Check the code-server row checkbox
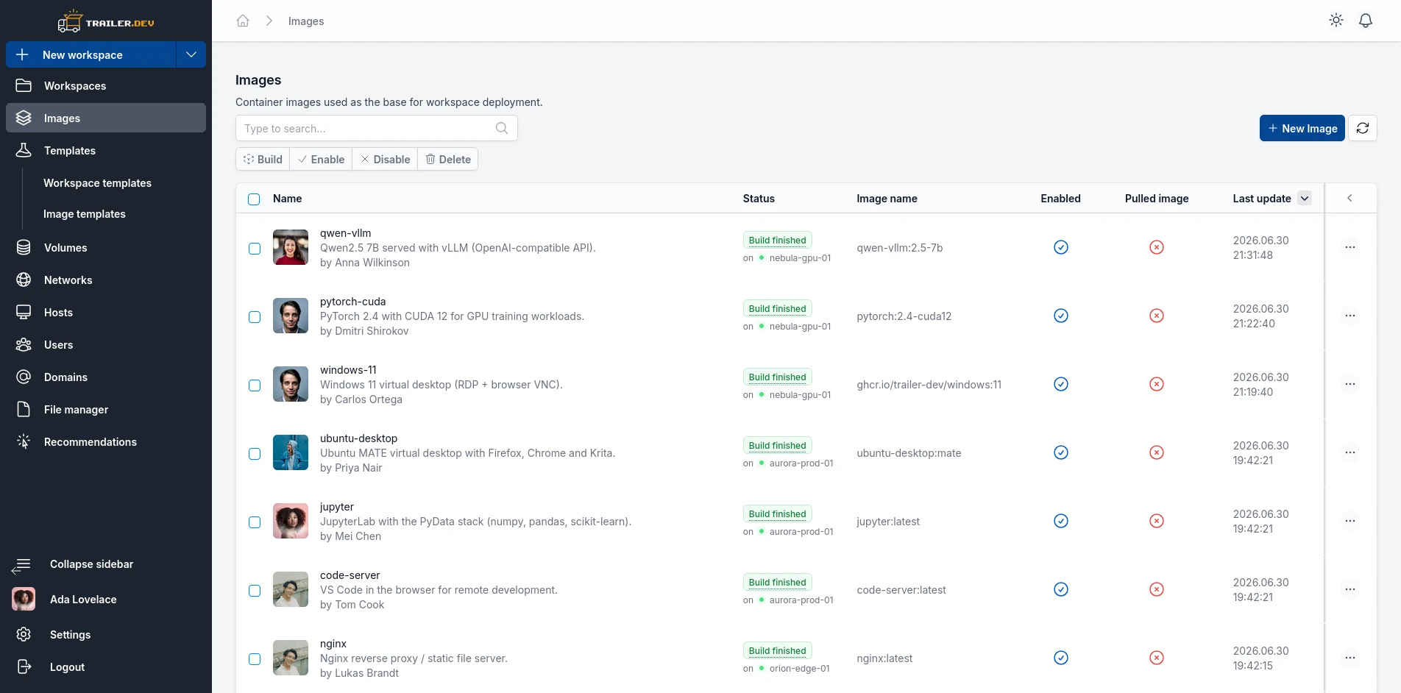1401x693 pixels. click(255, 591)
